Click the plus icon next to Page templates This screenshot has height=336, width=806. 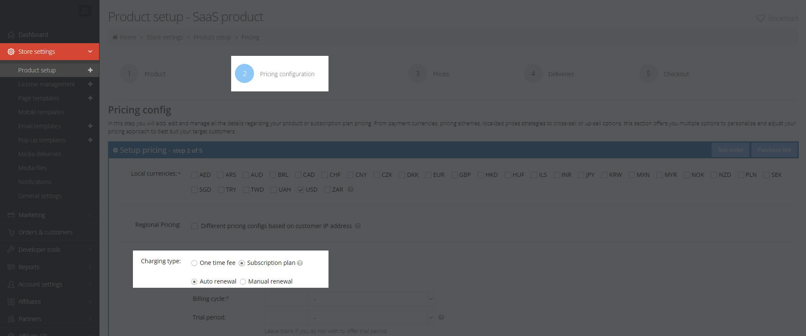coord(90,98)
